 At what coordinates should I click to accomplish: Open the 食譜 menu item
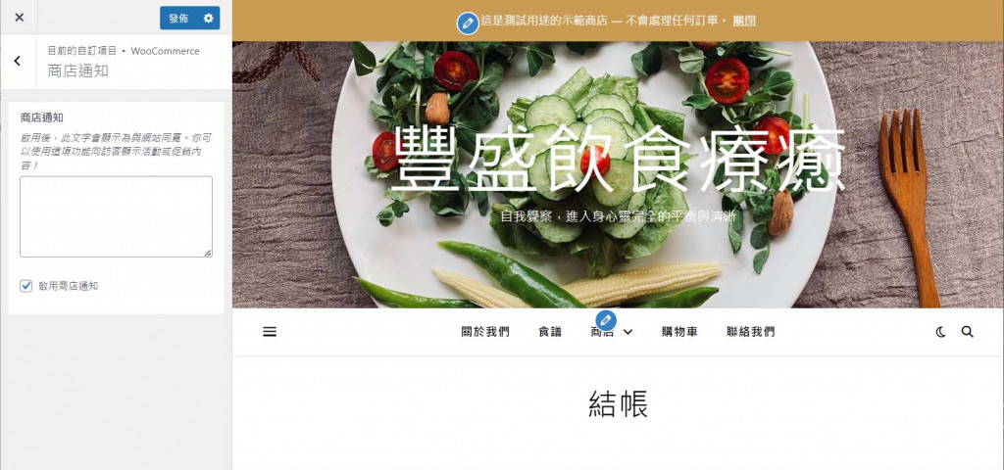[x=550, y=332]
